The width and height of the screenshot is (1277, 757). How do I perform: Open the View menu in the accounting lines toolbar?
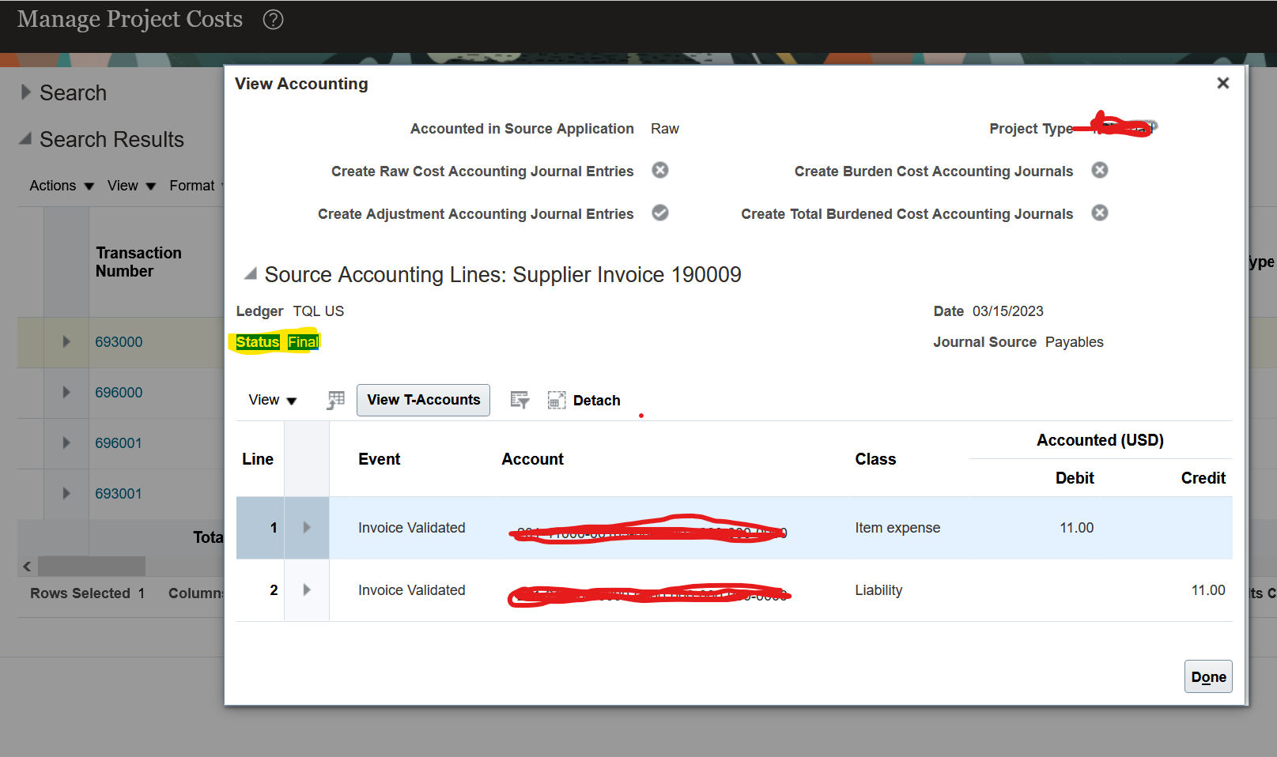coord(272,400)
